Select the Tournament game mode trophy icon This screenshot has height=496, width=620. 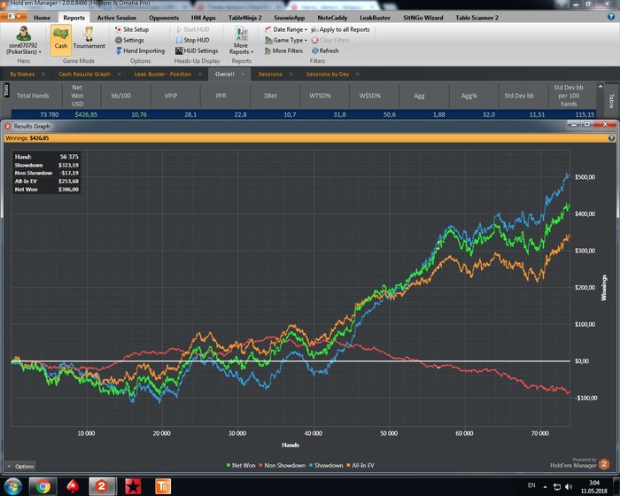[89, 38]
